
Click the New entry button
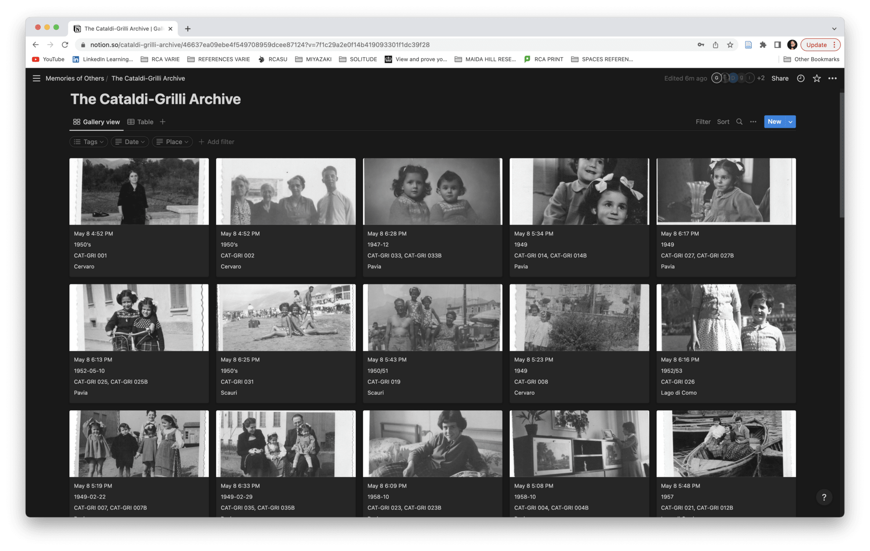tap(773, 122)
